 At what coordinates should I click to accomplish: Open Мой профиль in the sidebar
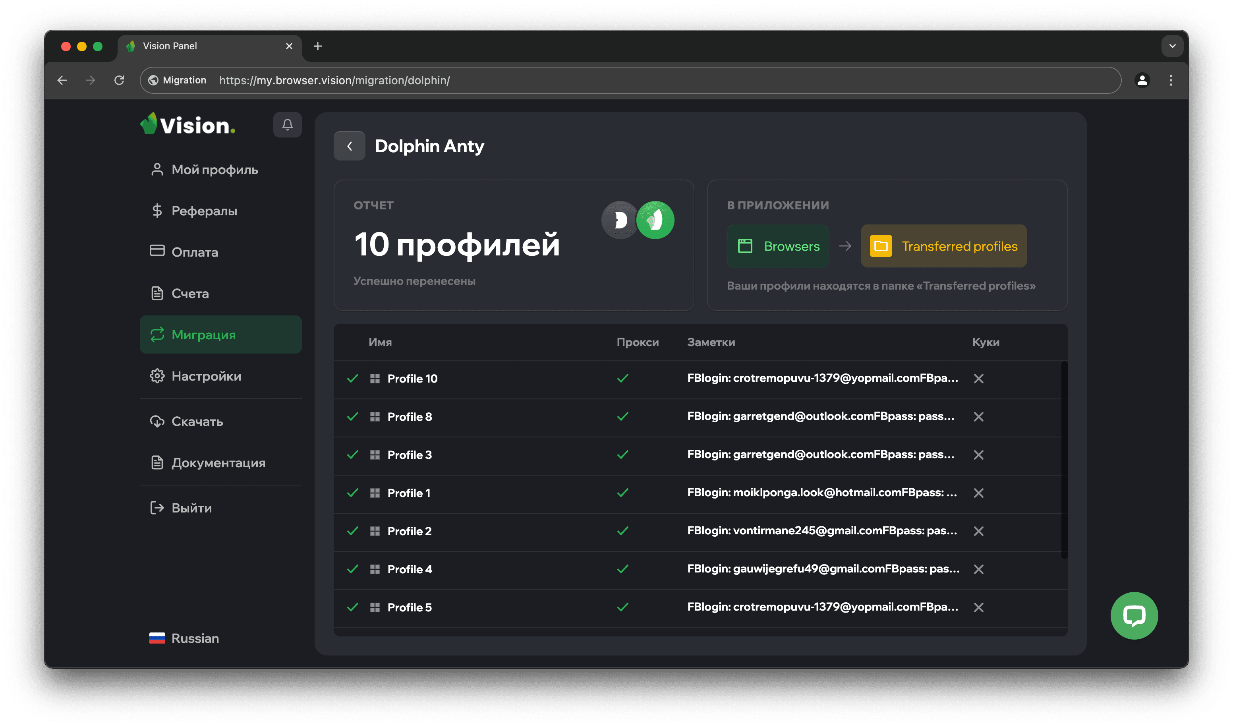(220, 170)
